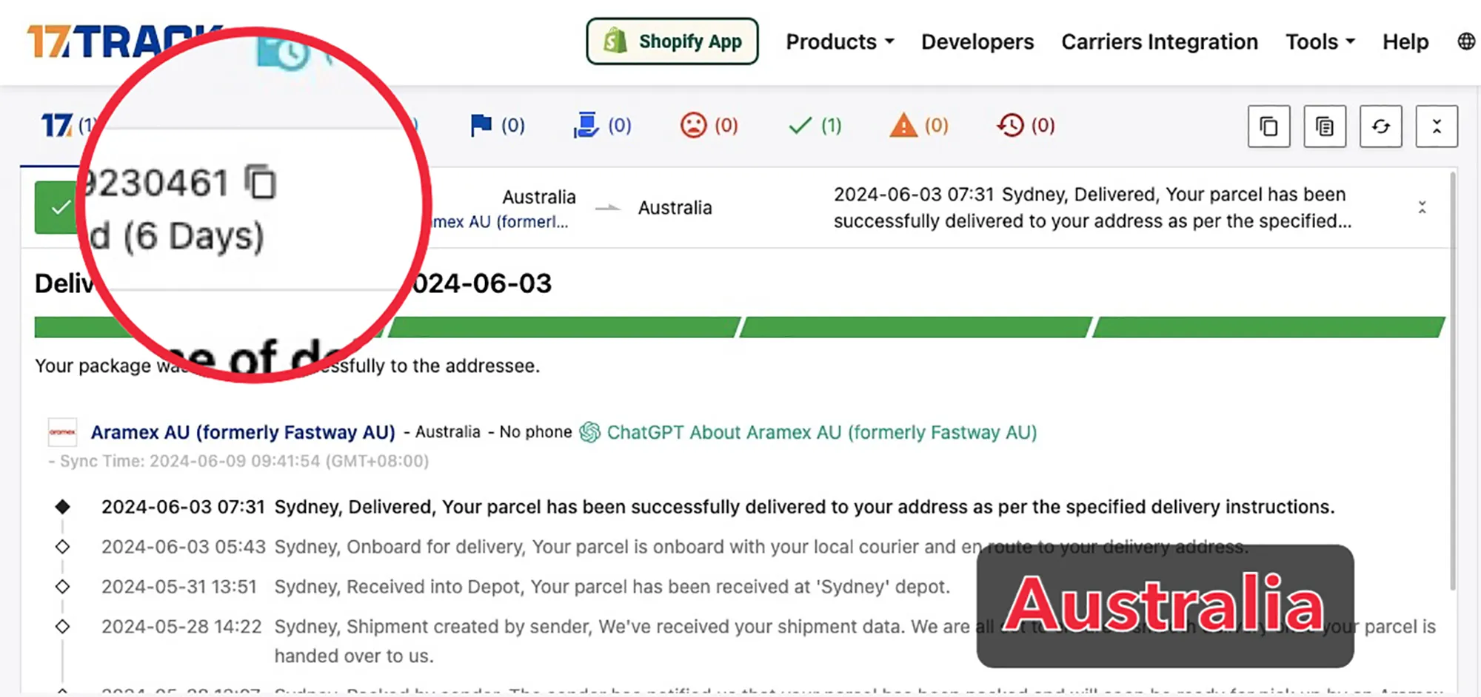The image size is (1481, 697).
Task: Filter by expired clock icon (0)
Action: (x=1026, y=125)
